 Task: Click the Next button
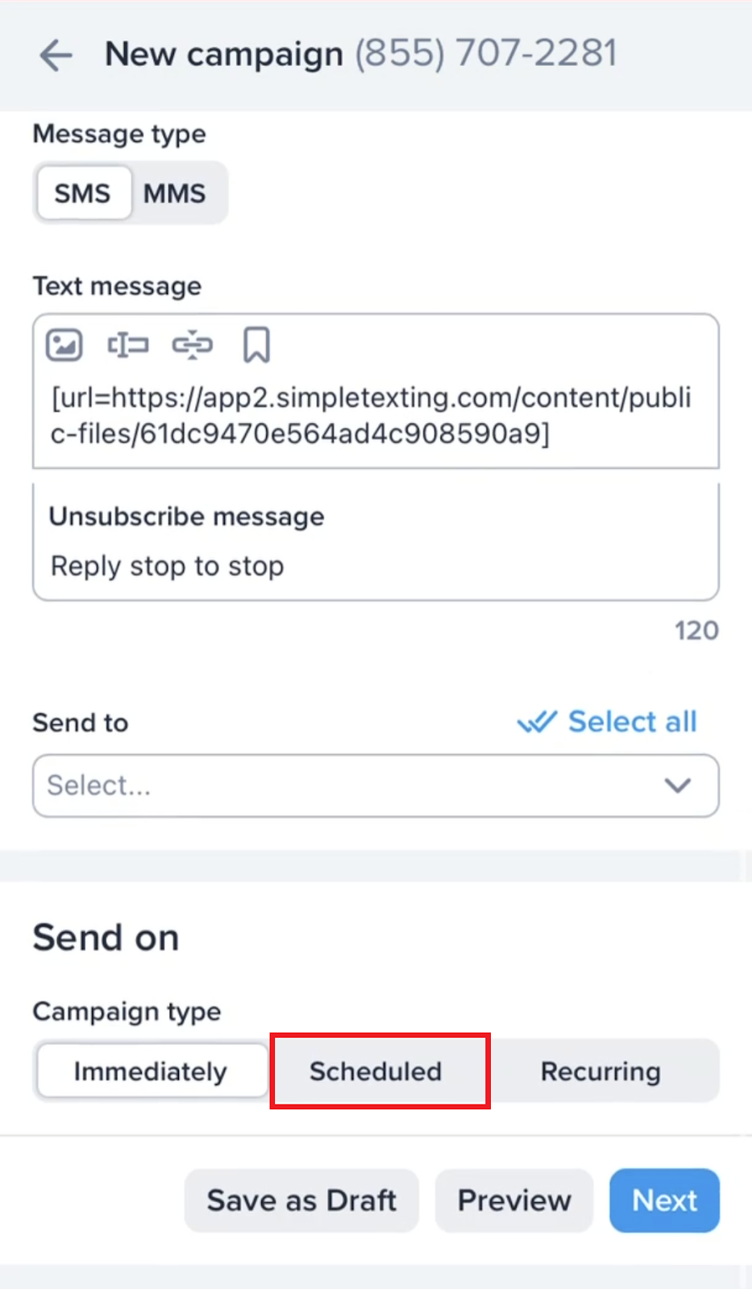pos(663,1200)
